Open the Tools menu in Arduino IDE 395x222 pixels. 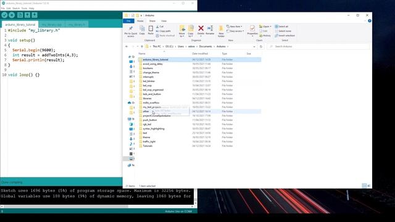click(x=24, y=8)
